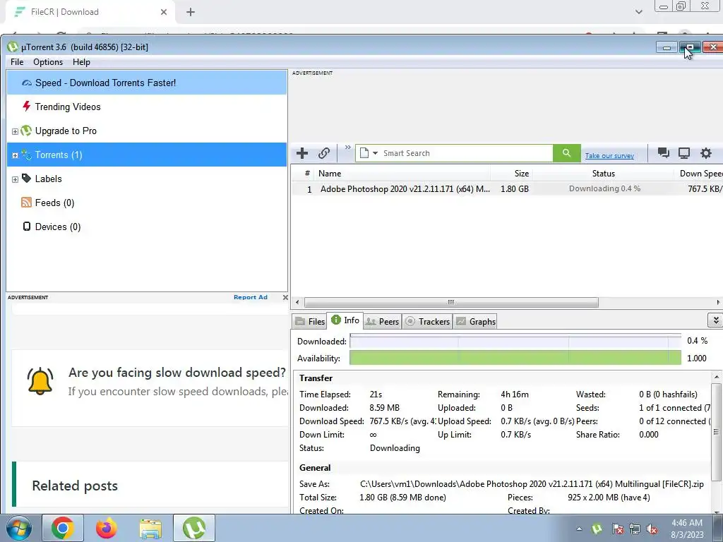Viewport: 723px width, 542px height.
Task: Open the remote monitor icon in toolbar
Action: pyautogui.click(x=684, y=153)
